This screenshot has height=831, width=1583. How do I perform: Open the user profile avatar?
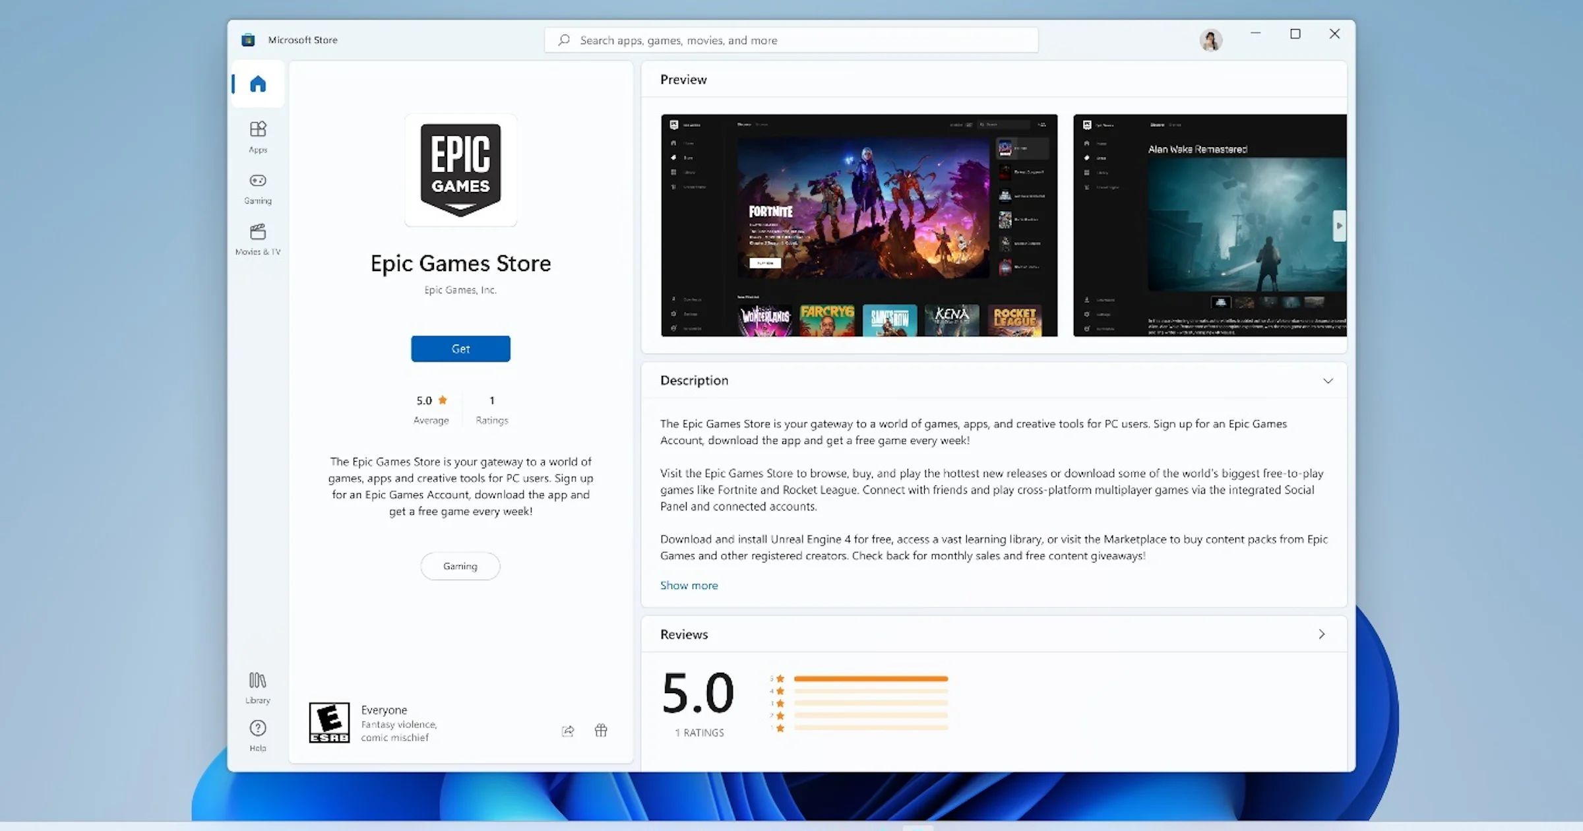(1210, 40)
